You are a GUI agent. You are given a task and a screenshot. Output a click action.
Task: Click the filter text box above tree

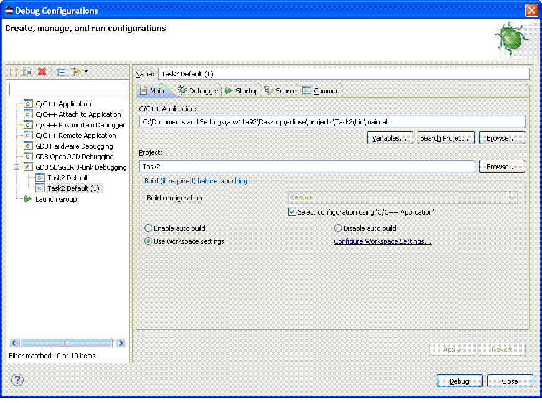68,89
